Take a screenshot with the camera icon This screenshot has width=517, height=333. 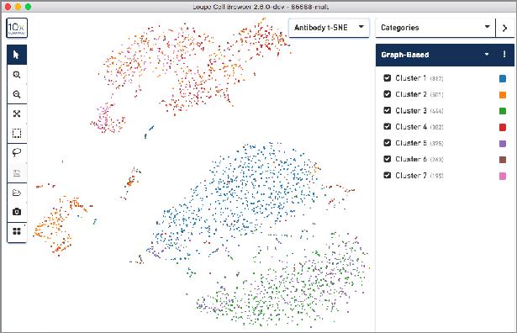point(17,212)
